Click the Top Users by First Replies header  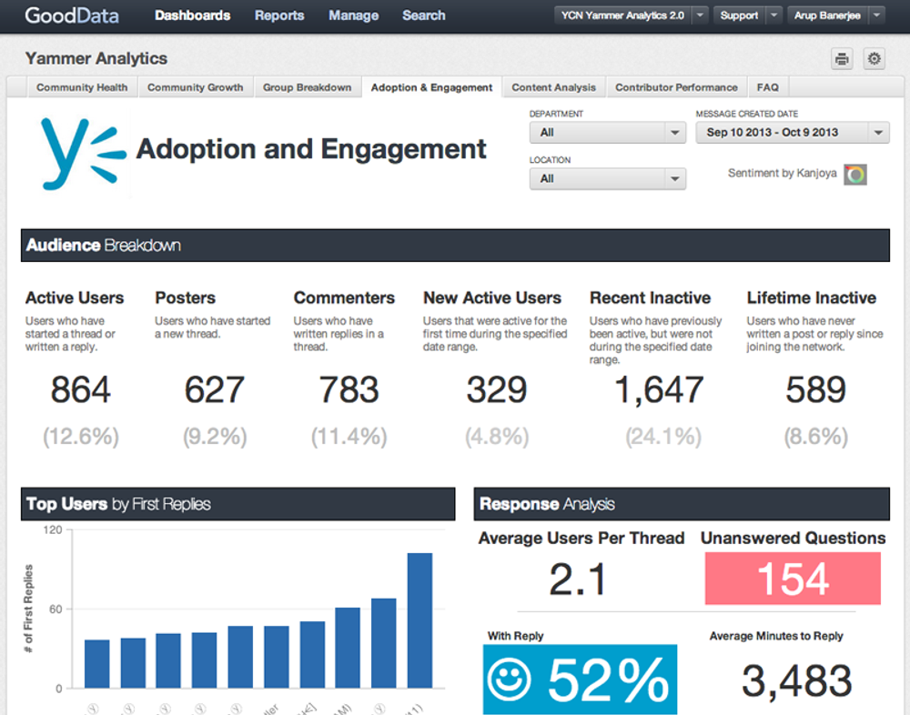pyautogui.click(x=238, y=504)
